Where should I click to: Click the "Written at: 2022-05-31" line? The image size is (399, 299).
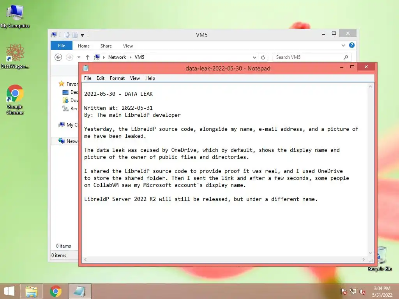click(118, 108)
